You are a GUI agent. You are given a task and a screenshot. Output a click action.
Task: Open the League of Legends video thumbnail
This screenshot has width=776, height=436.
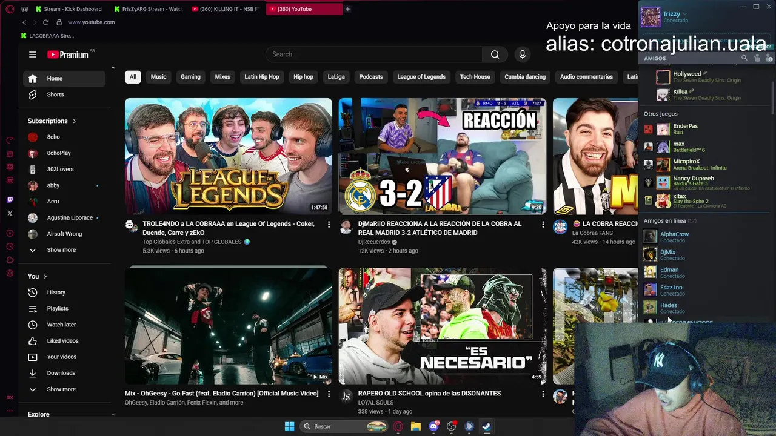tap(229, 156)
